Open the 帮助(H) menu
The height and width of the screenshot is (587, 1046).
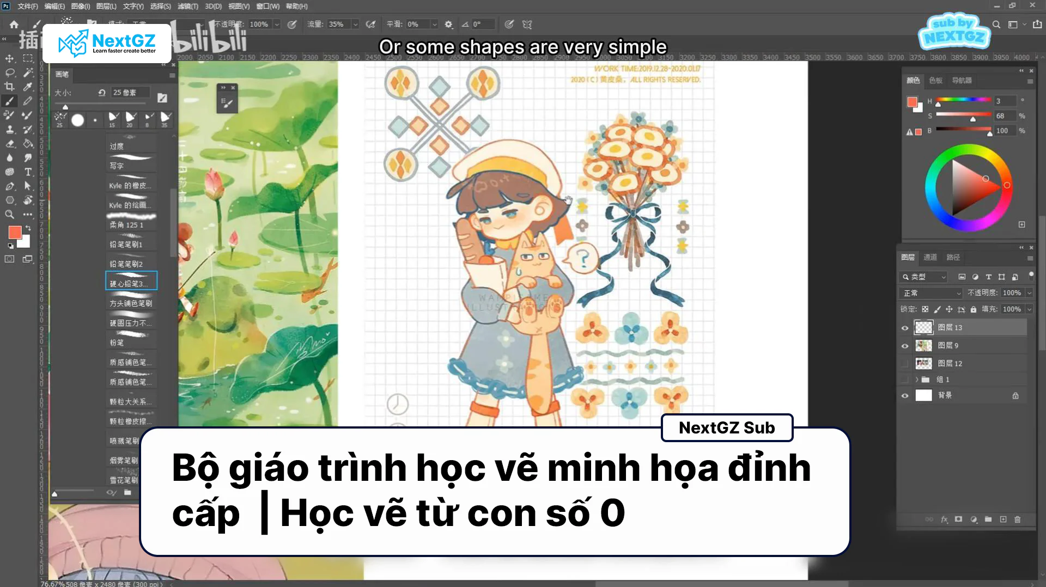[297, 6]
